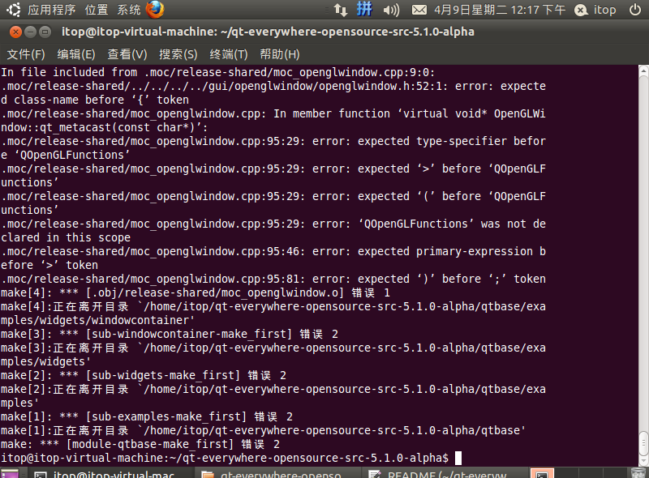The width and height of the screenshot is (649, 478).
Task: Click the 'moc_openglwindow.cpp:95:46' error line
Action: tap(273, 251)
